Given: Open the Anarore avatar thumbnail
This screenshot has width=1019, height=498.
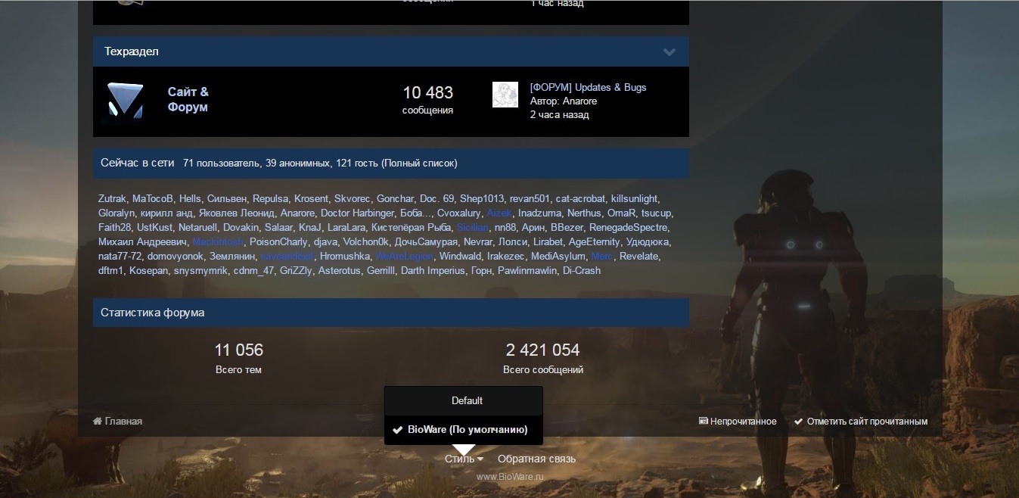Looking at the screenshot, I should (505, 95).
